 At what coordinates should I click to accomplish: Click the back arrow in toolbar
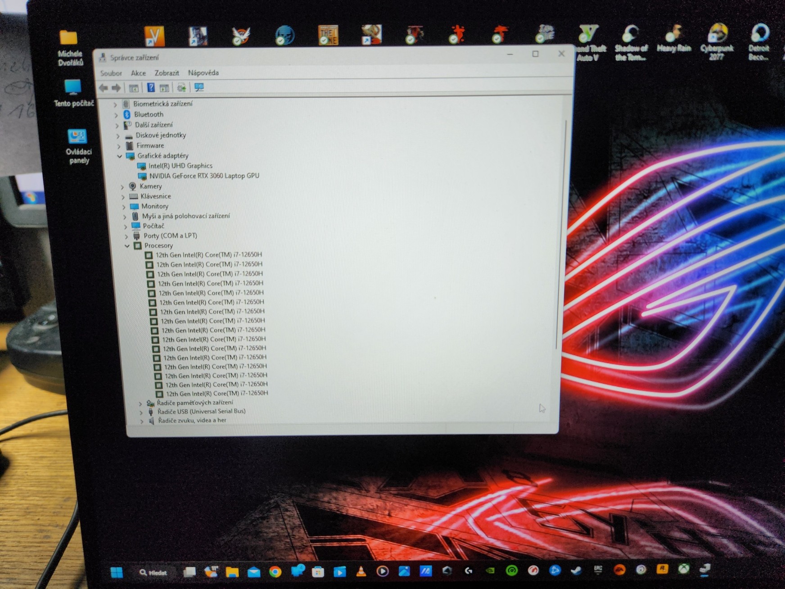(104, 88)
